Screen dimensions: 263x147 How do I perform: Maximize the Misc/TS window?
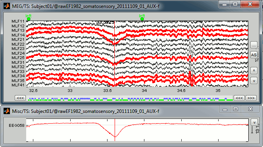point(236,109)
